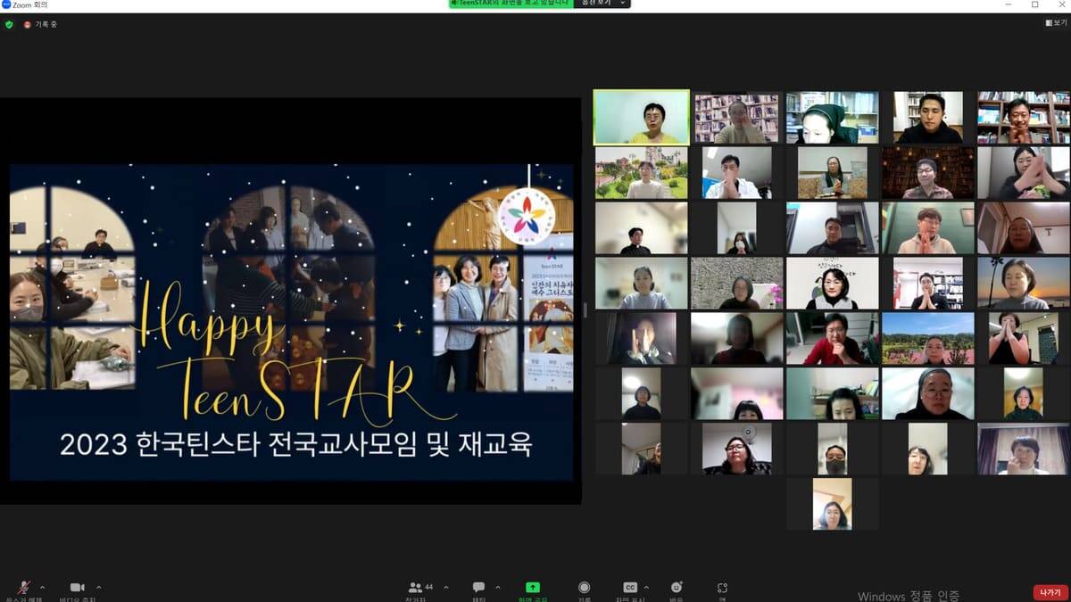Expand the audio options arrow beside the microphone
1071x602 pixels.
click(45, 587)
